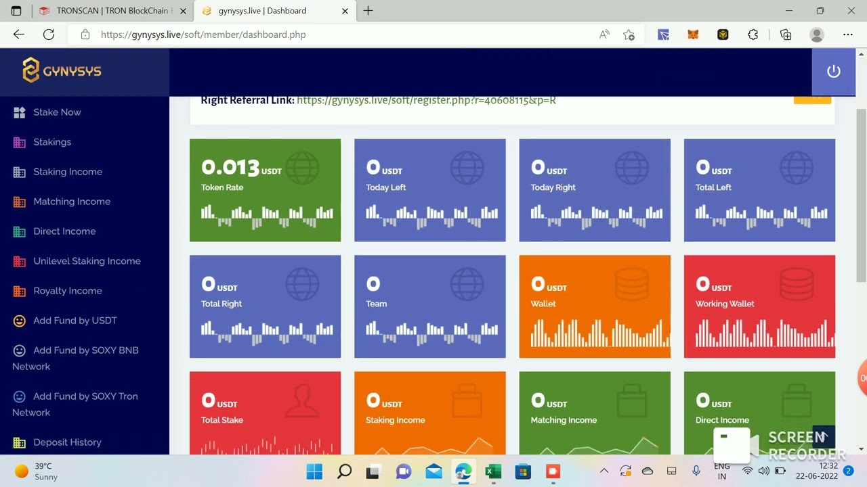Image resolution: width=867 pixels, height=487 pixels.
Task: Click the Matching Income card
Action: 595,413
